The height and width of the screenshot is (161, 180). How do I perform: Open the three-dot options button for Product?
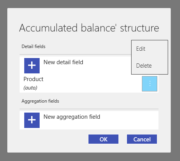[150, 84]
